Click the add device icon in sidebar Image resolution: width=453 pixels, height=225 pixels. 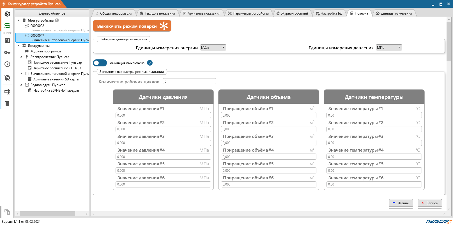7,92
